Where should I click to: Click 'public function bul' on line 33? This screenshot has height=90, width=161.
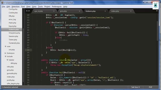52,72
